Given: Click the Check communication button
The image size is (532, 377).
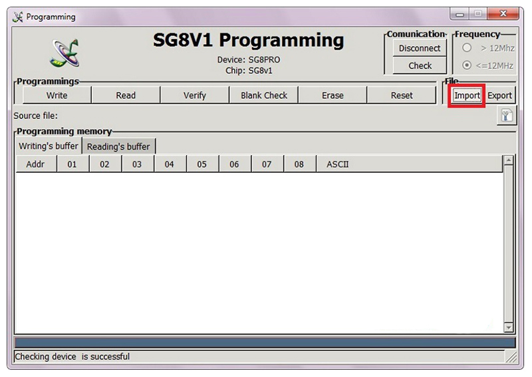Looking at the screenshot, I should [x=420, y=65].
